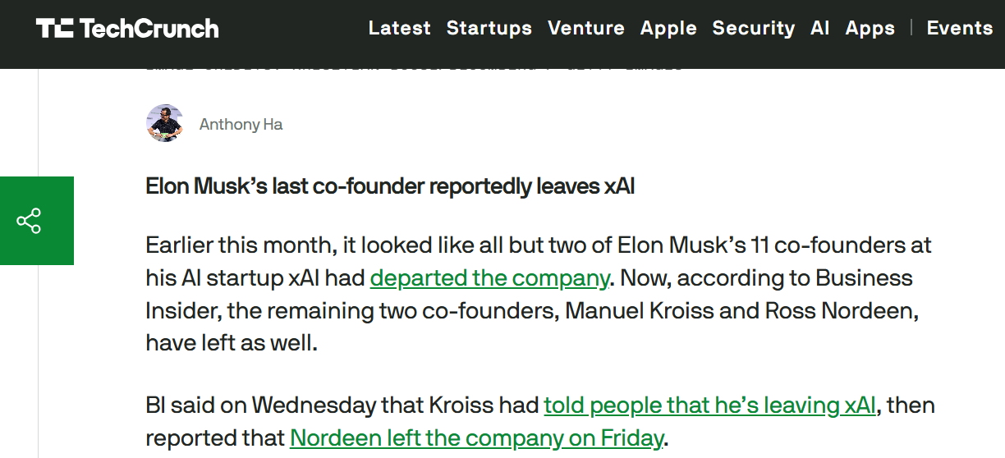
Task: Open the Anthony Ha author page
Action: [241, 125]
